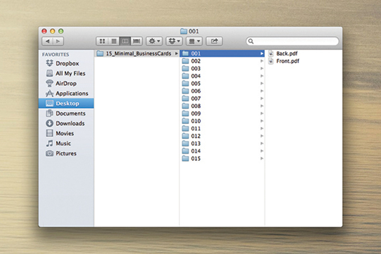Open Documents from the sidebar
381x254 pixels.
point(66,113)
